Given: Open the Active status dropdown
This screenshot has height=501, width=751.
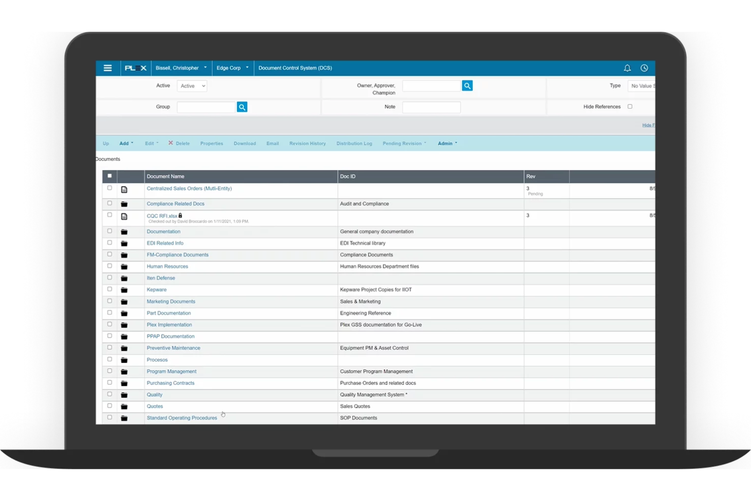Looking at the screenshot, I should tap(192, 86).
